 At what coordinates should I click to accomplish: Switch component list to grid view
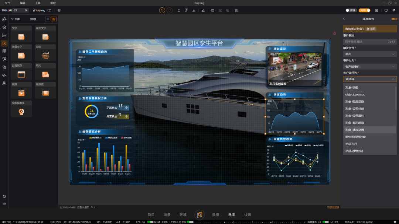coord(54,19)
